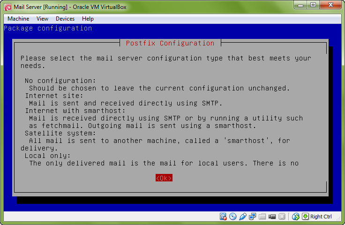Screen dimensions: 345x225
Task: Click the Right Ctrl host key label
Action: 321,217
